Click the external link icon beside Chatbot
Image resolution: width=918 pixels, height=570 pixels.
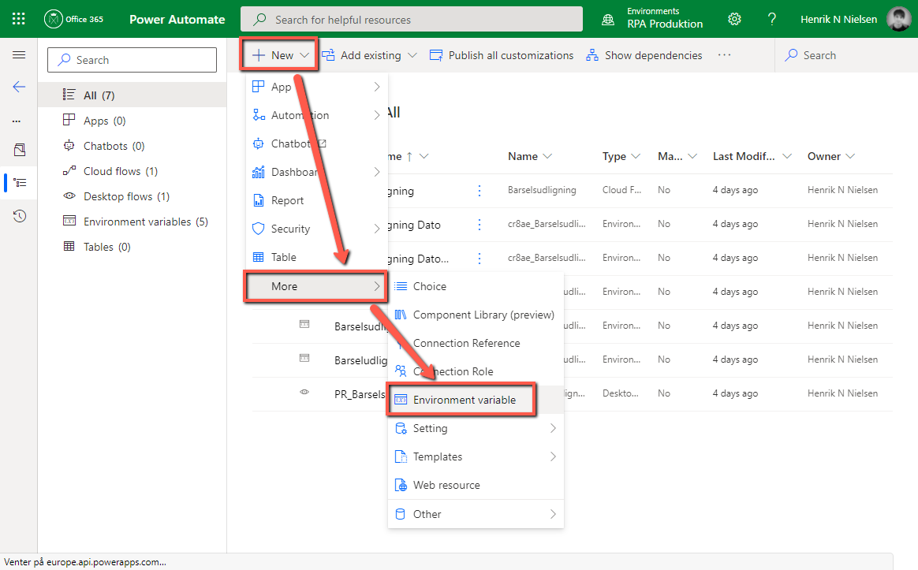[x=322, y=143]
